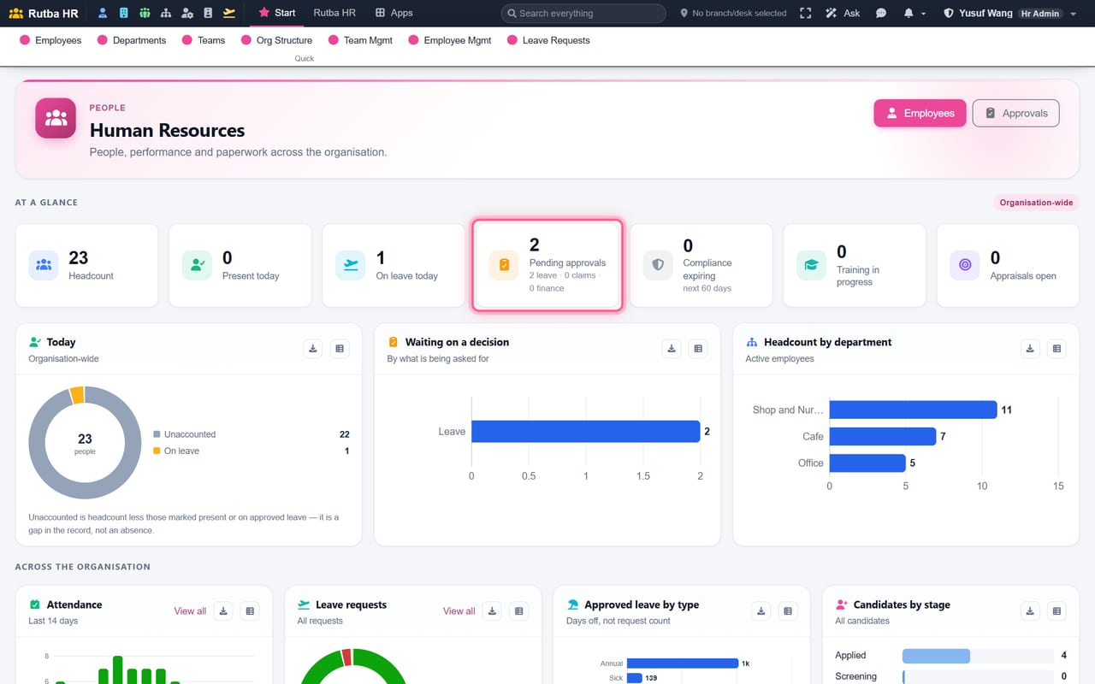This screenshot has height=684, width=1095.
Task: Click the leave requests plane icon in top bar
Action: pos(228,13)
